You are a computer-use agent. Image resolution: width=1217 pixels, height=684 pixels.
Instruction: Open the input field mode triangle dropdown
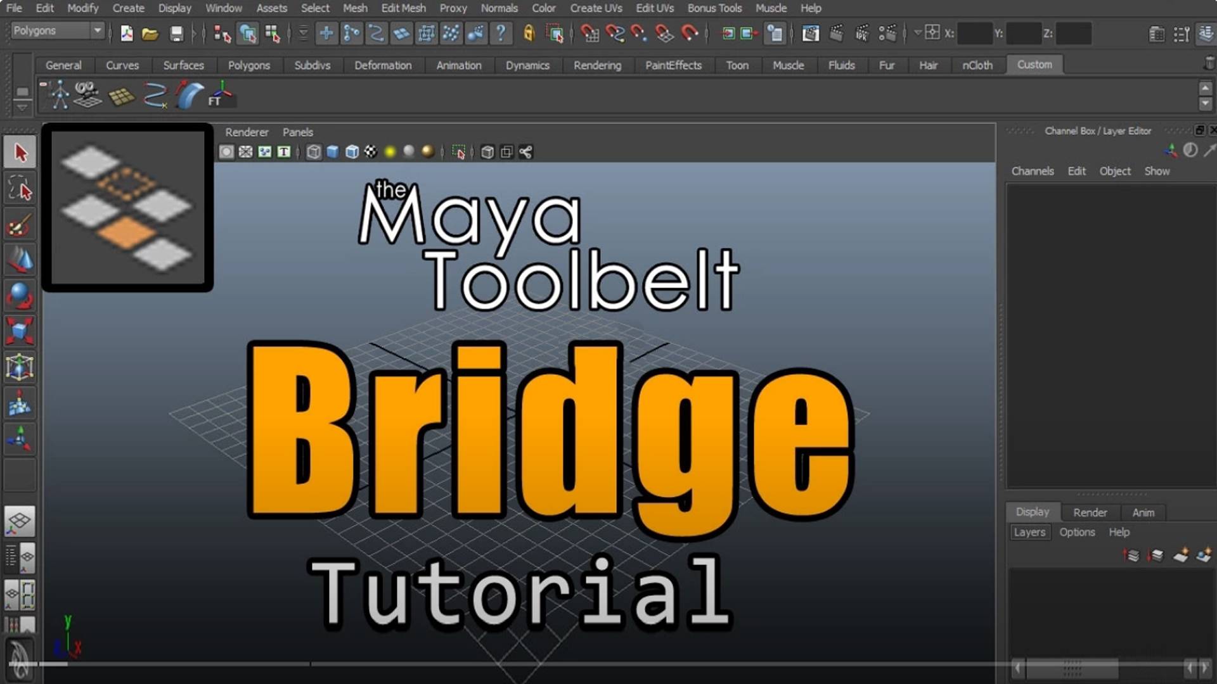click(x=917, y=32)
